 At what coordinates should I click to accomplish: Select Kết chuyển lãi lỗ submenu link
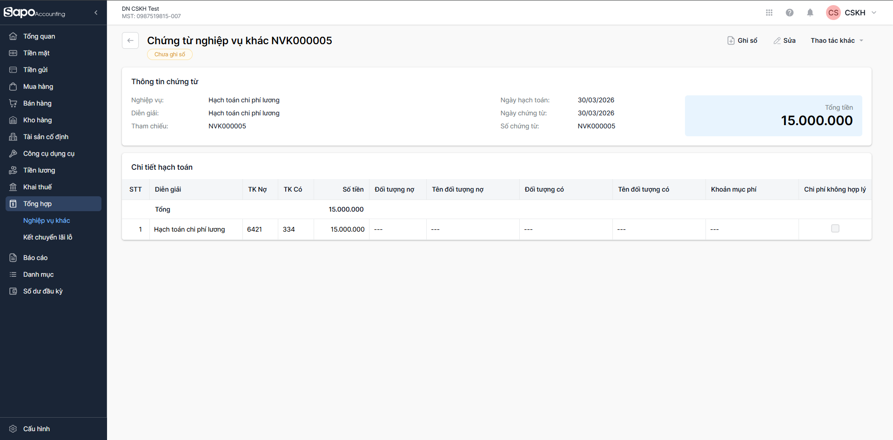48,237
